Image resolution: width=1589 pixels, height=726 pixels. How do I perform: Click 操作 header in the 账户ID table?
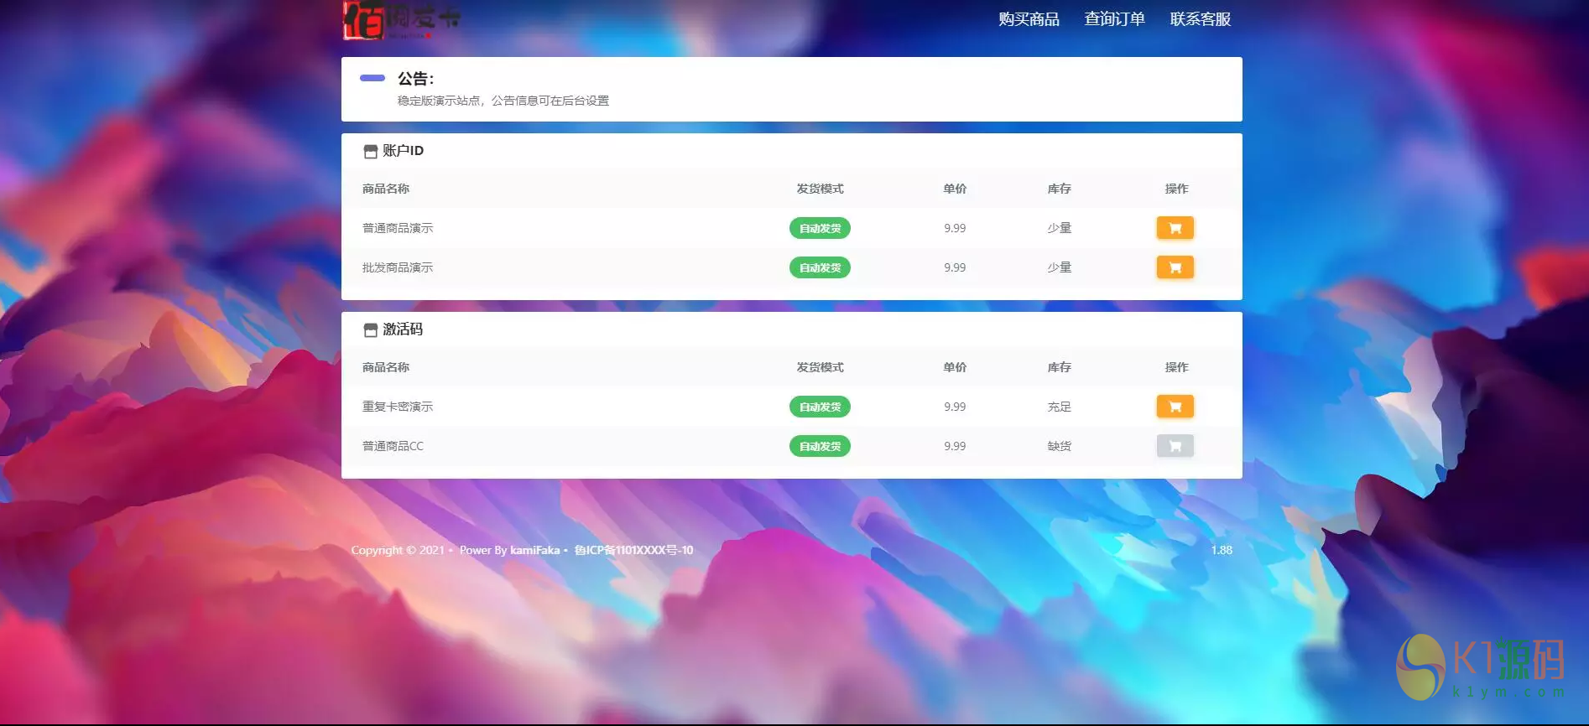pos(1176,189)
